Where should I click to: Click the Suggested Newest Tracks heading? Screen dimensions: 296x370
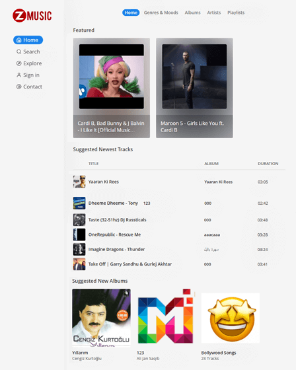point(103,149)
